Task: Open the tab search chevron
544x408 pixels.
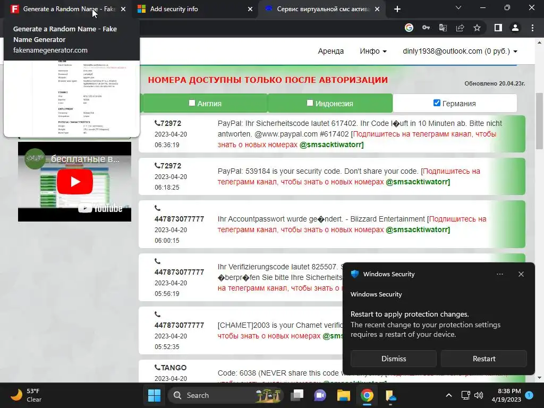Action: coord(458,7)
